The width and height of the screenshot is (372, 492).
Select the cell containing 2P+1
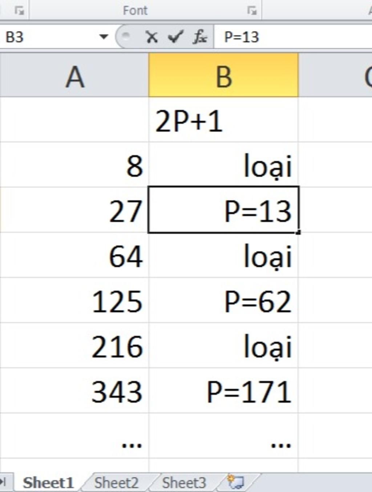pyautogui.click(x=223, y=121)
